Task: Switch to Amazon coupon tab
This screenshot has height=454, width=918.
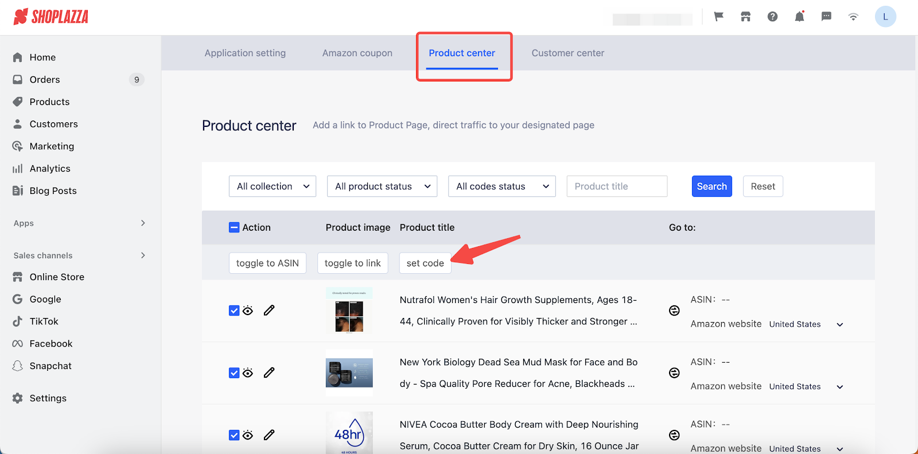Action: (x=357, y=53)
